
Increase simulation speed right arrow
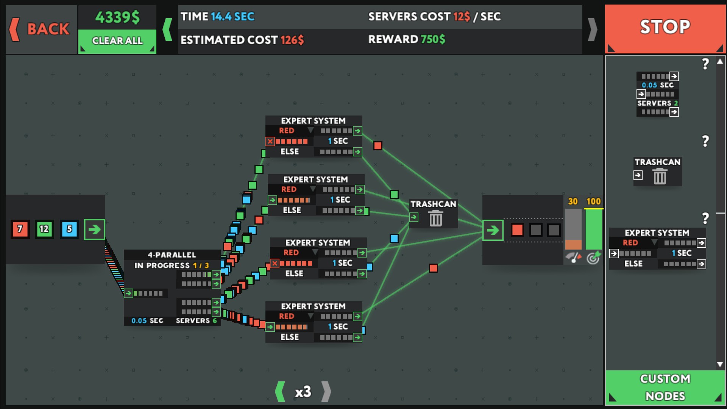click(326, 392)
